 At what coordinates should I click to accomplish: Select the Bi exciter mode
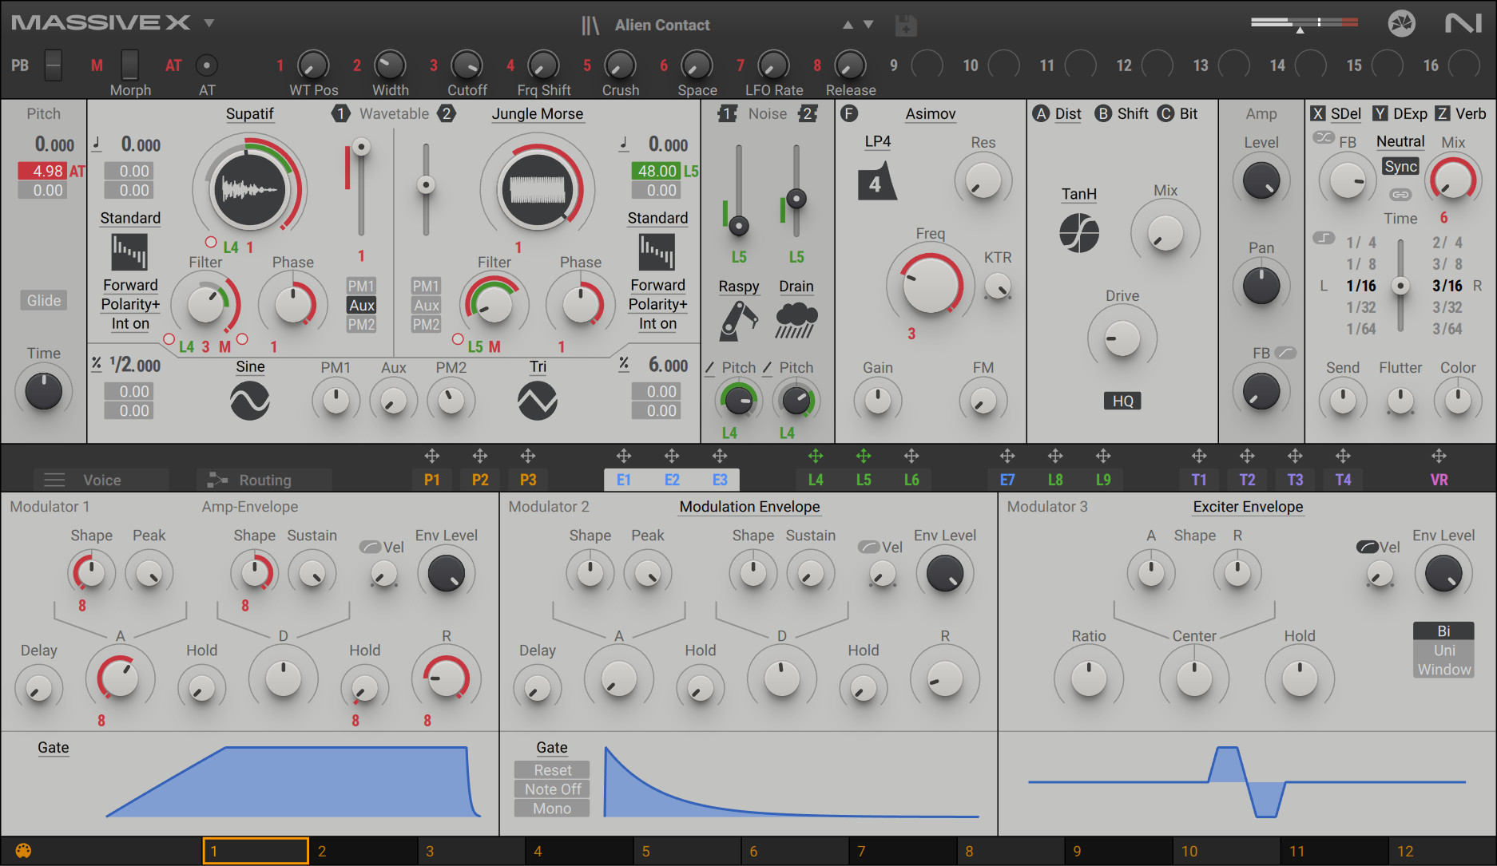point(1443,631)
